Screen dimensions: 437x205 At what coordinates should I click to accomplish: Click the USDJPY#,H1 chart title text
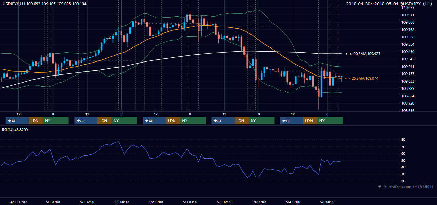[44, 3]
